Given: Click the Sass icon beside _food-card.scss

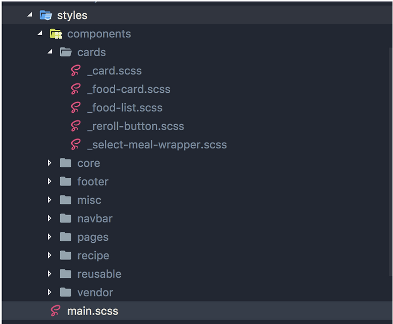Looking at the screenshot, I should [76, 89].
